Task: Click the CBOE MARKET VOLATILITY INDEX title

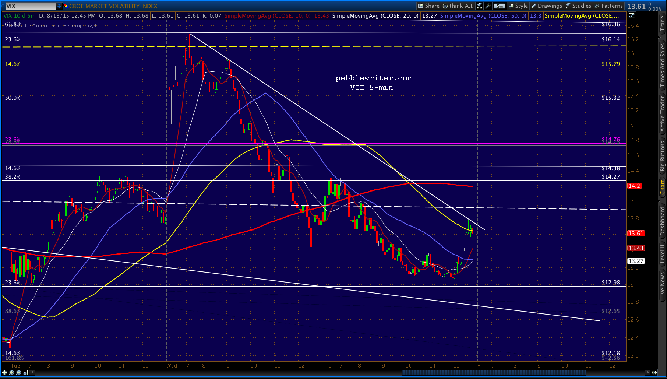Action: coord(113,6)
